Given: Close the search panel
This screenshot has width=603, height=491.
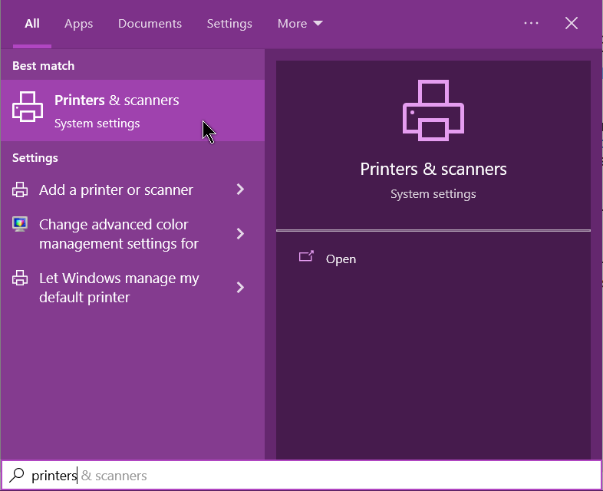Looking at the screenshot, I should click(572, 23).
